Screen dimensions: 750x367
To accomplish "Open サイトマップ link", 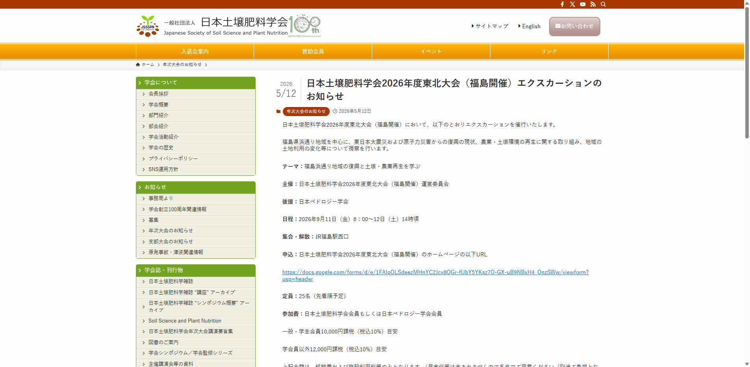I will (490, 26).
